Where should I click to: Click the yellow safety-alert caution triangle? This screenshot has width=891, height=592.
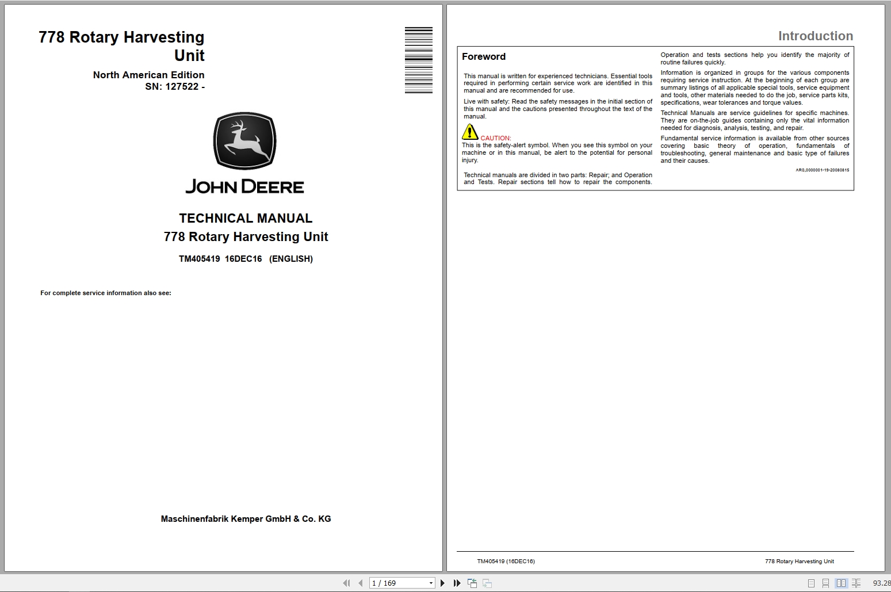470,132
